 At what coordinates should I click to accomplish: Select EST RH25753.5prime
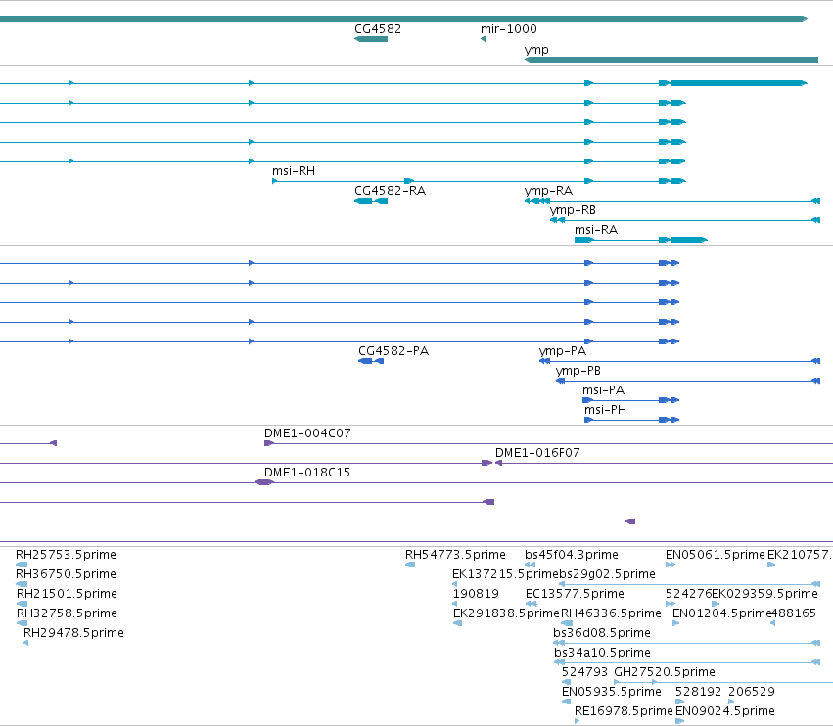point(66,555)
